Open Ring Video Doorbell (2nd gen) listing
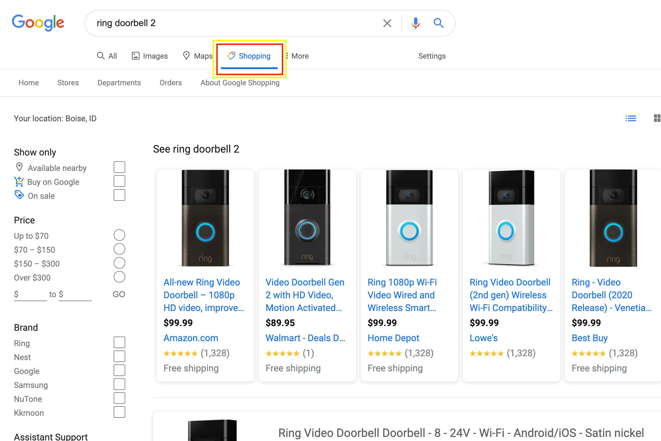Screen dimensions: 661x441 pos(511,295)
